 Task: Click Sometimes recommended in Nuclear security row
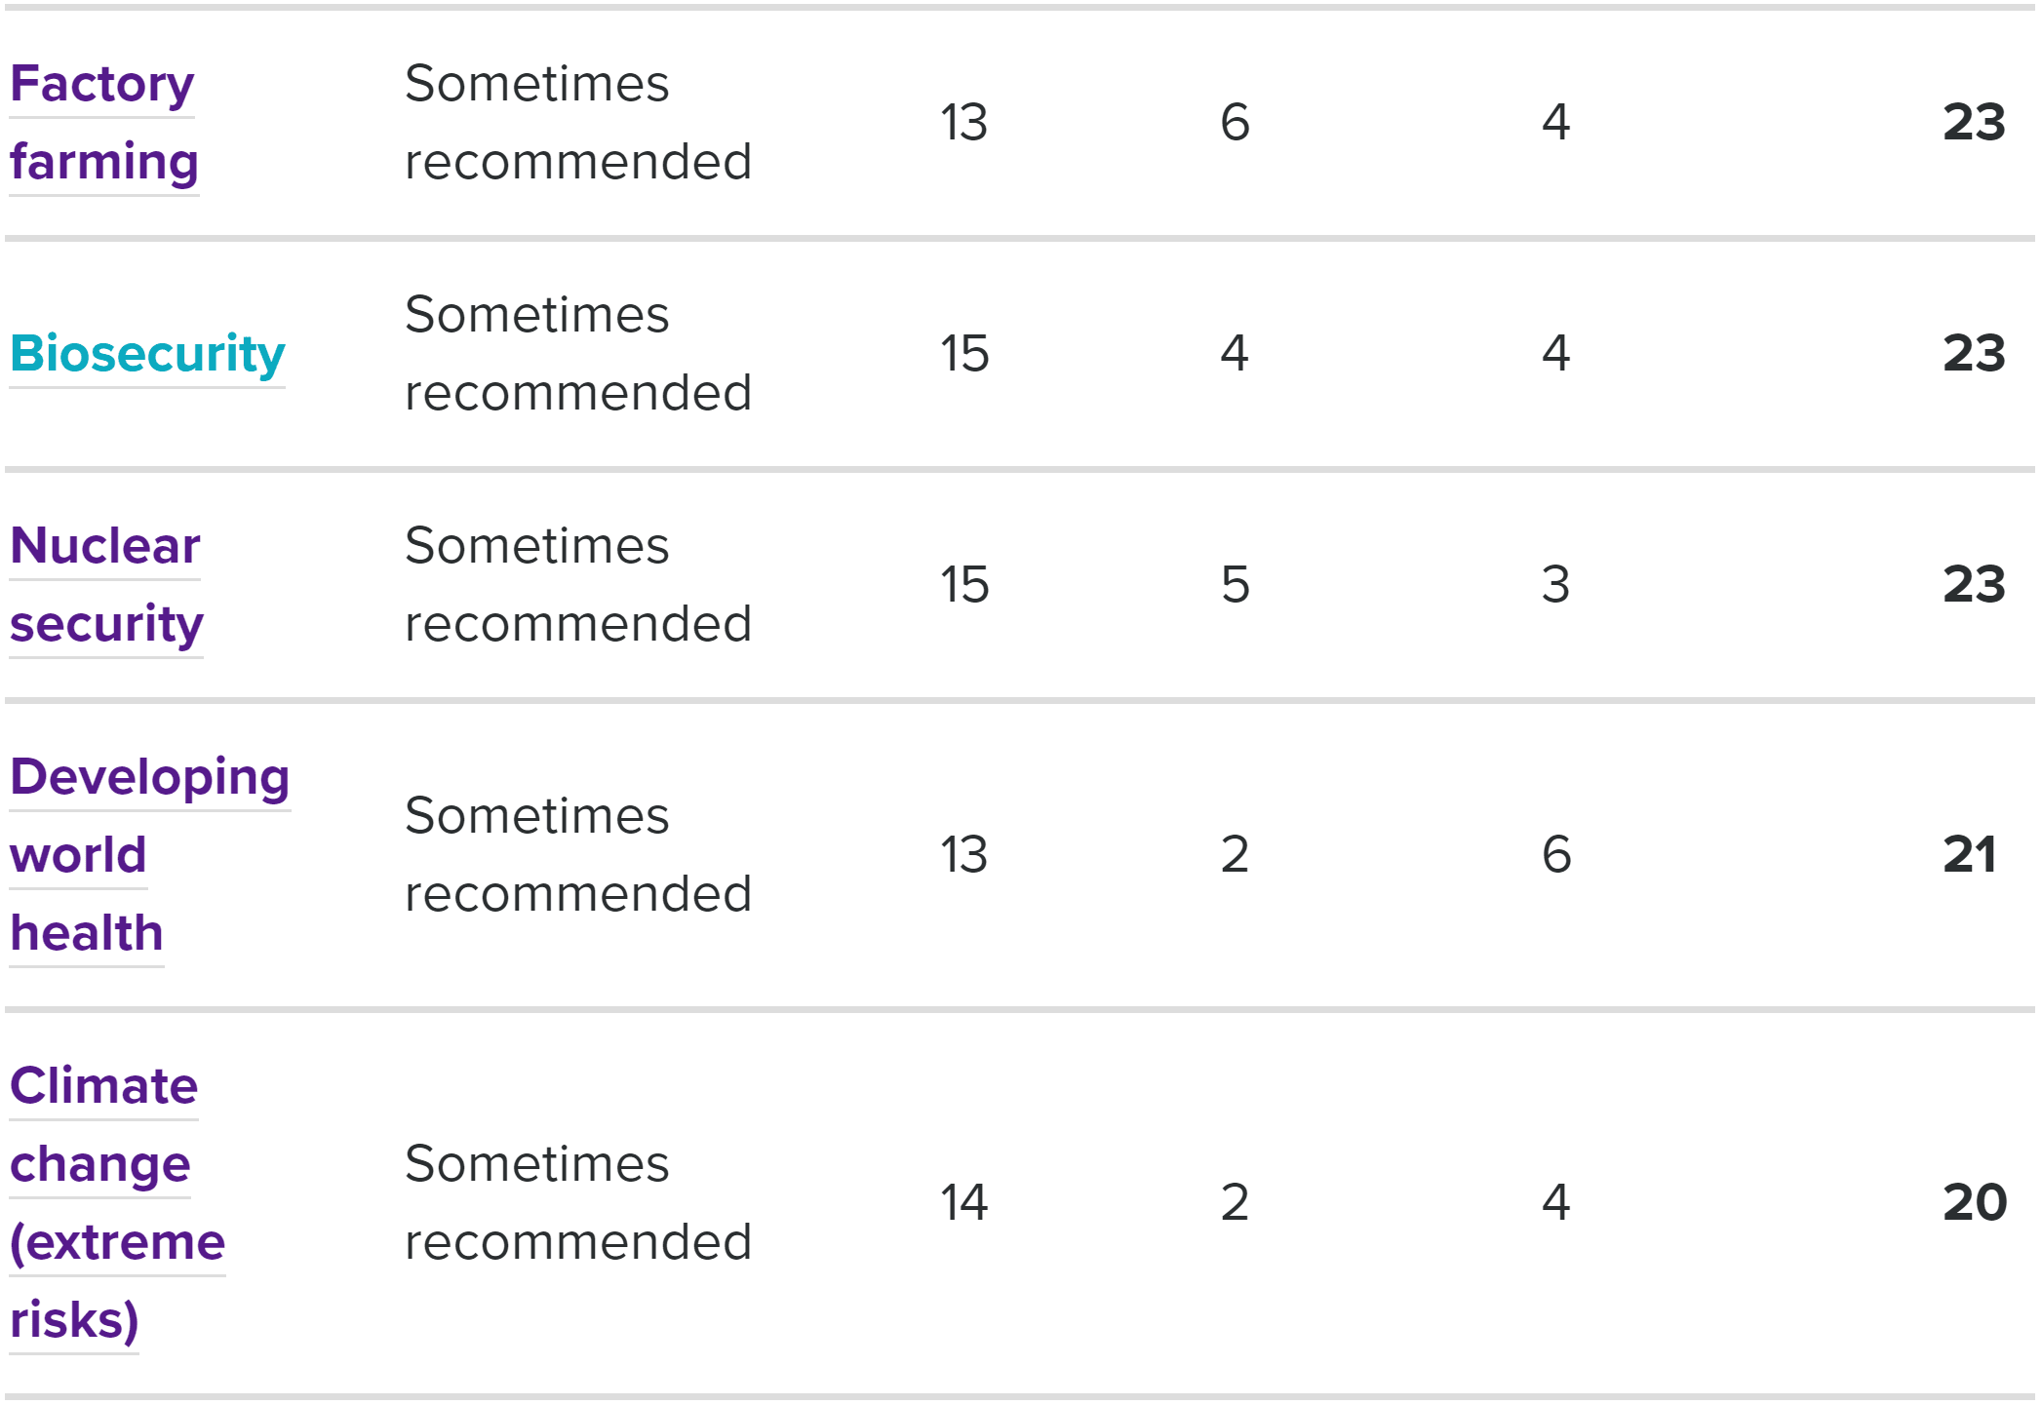578,585
